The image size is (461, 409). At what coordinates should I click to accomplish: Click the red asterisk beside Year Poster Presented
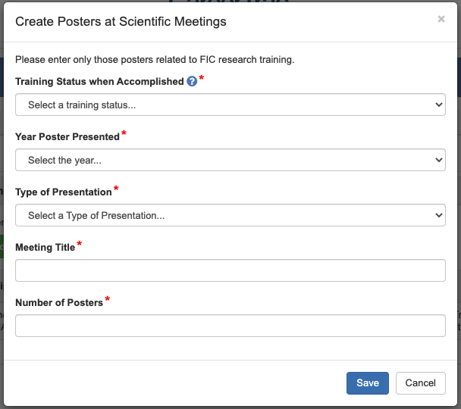[x=124, y=135]
